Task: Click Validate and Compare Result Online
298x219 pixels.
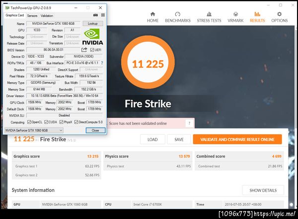Action: [x=237, y=140]
